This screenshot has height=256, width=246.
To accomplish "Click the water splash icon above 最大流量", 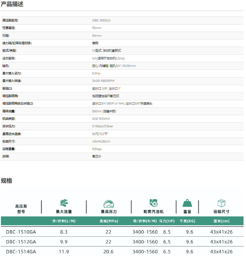I will [64, 203].
